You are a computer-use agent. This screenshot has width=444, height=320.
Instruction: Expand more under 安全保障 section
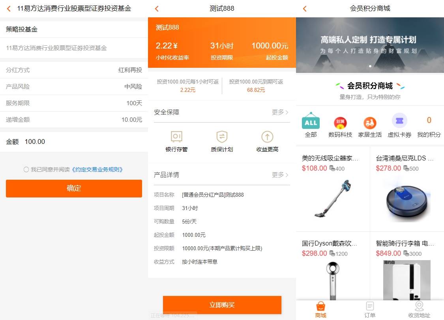[280, 112]
